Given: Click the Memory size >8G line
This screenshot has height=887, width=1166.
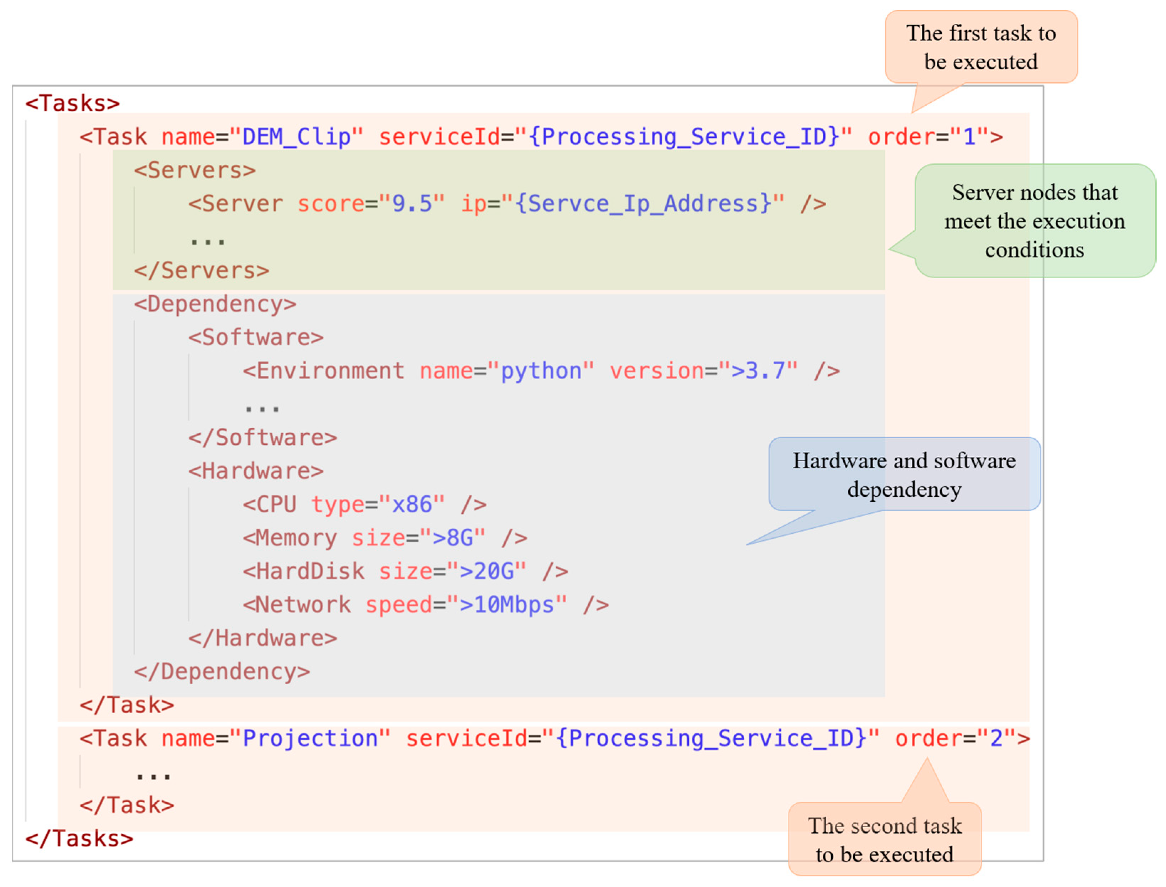Looking at the screenshot, I should click(x=384, y=539).
